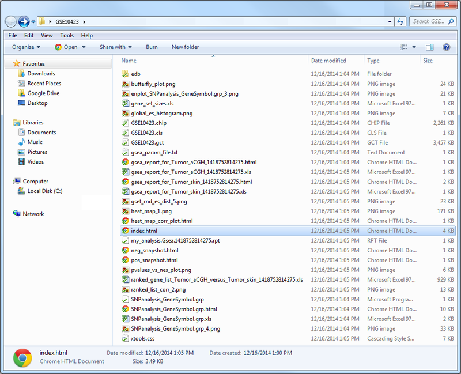Toggle the preview pane icon
This screenshot has height=374, width=461.
[x=429, y=47]
